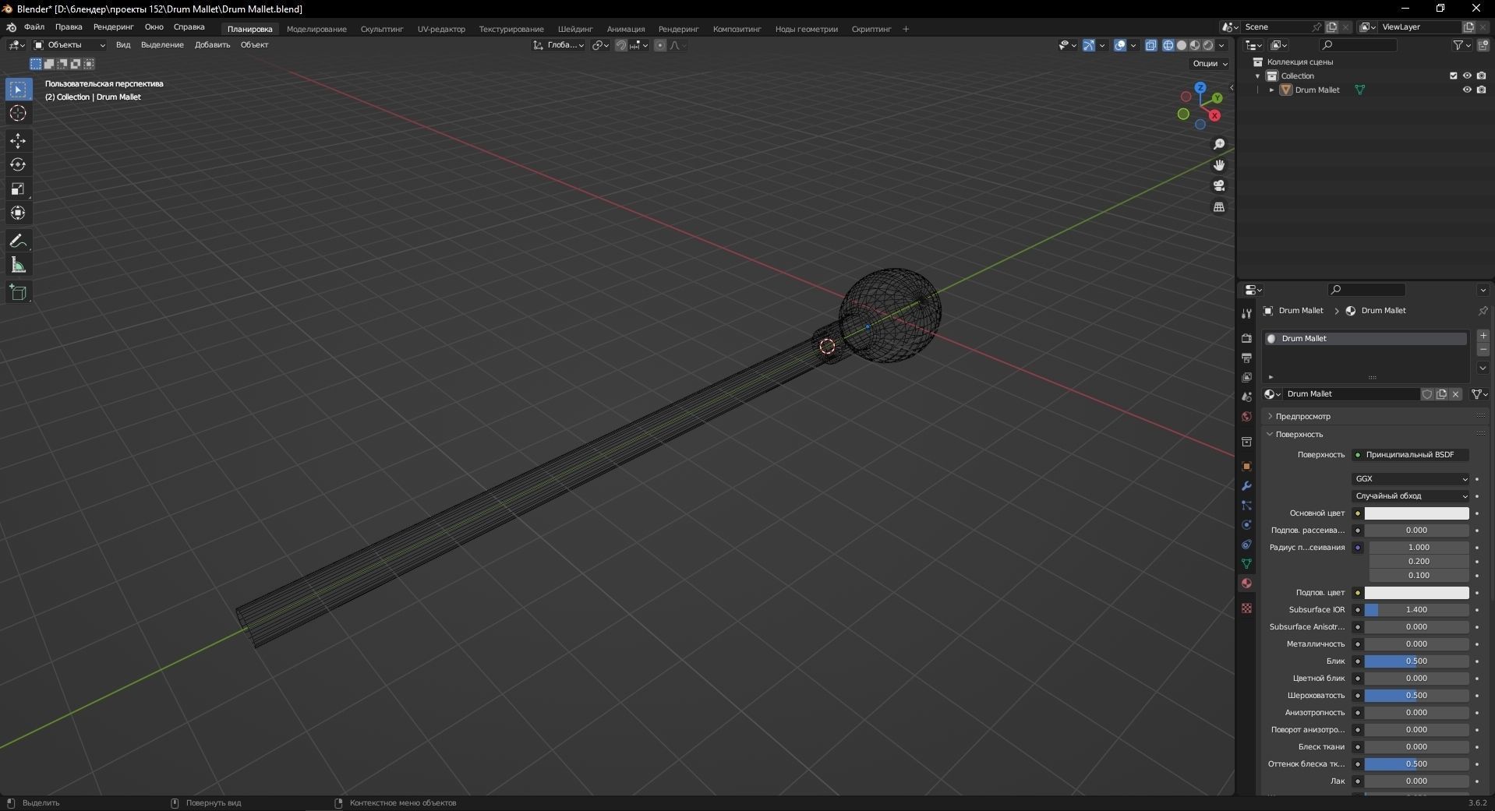Open the object mode dropdown 'Объекты'
This screenshot has height=811, width=1495.
tap(69, 45)
